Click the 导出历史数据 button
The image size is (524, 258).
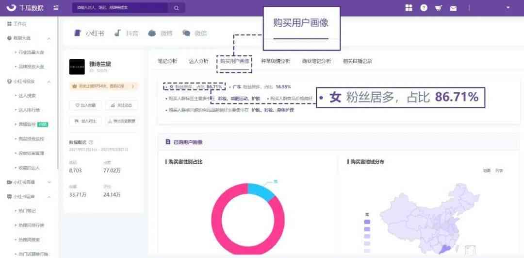[x=121, y=121]
